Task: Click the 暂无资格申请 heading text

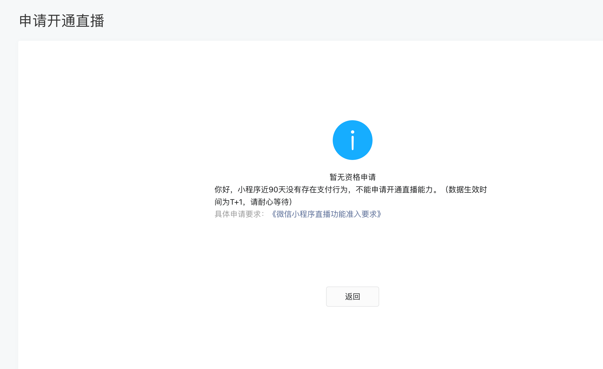Action: 352,177
